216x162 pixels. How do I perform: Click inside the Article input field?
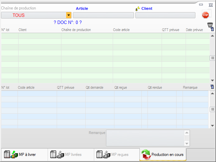tap(103, 15)
